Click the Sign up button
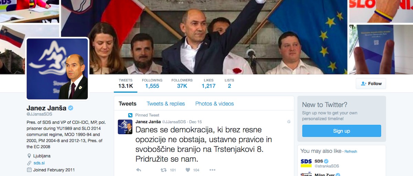 [341, 131]
